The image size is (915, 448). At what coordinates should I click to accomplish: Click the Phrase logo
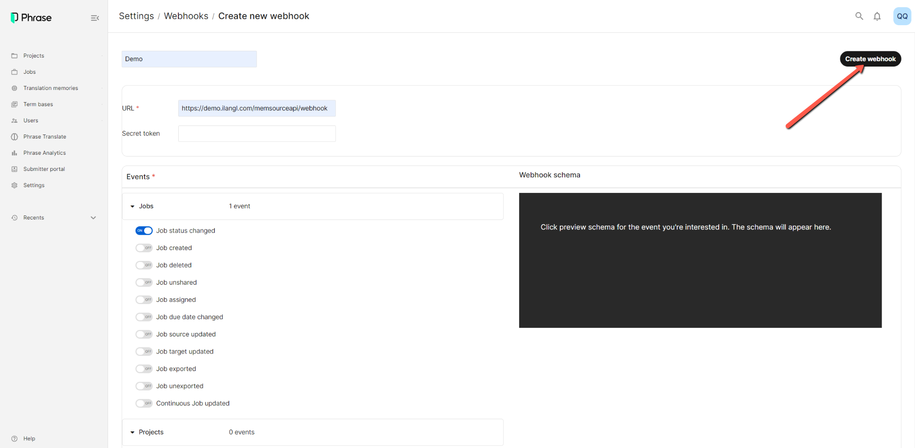pyautogui.click(x=31, y=18)
